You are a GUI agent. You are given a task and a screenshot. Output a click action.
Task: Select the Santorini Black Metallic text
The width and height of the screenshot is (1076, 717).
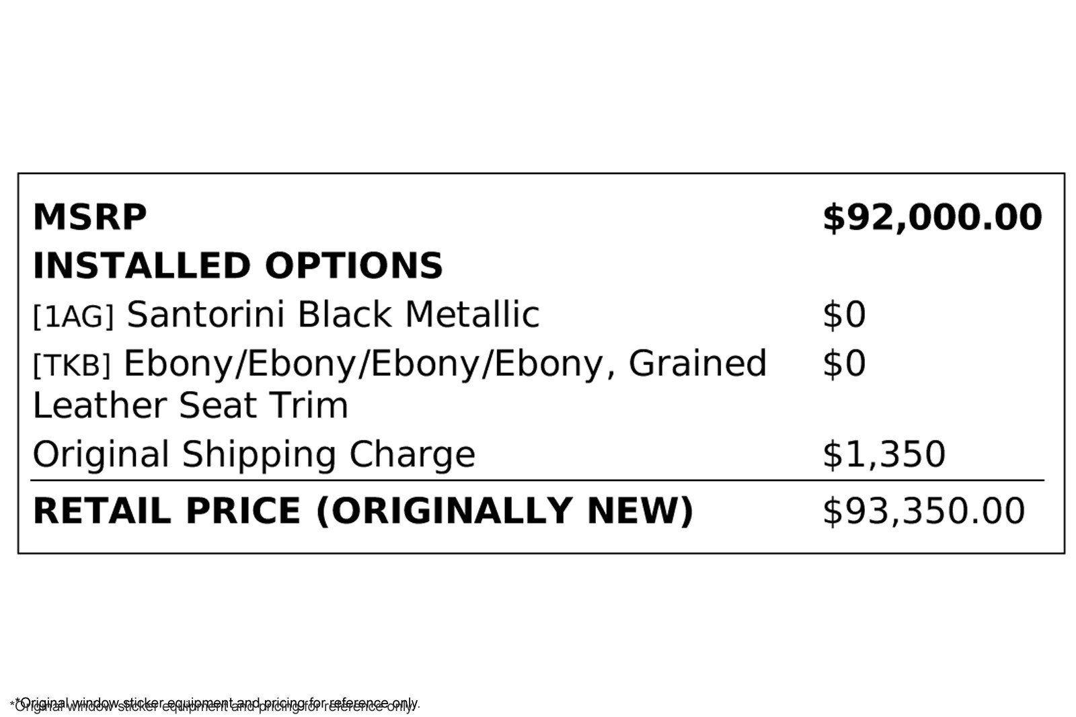click(x=333, y=314)
